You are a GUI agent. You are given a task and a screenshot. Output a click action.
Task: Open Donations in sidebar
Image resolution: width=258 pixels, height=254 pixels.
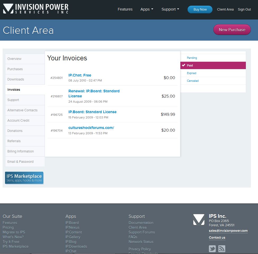pos(25,131)
